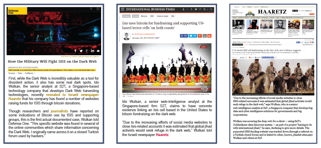Click the Login button on Haaretz header
This screenshot has height=148, width=321.
(295, 11)
